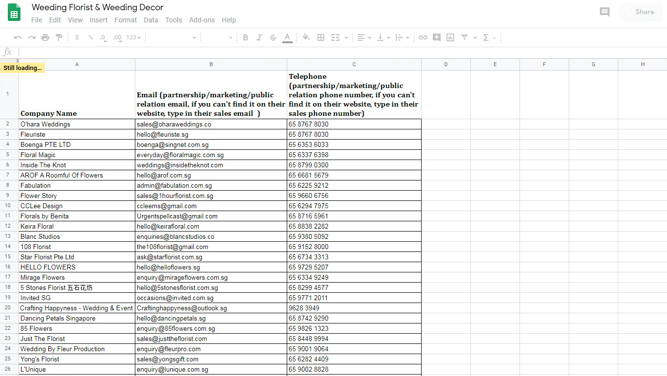Toggle strikethrough formatting
667x376 pixels.
click(x=273, y=37)
